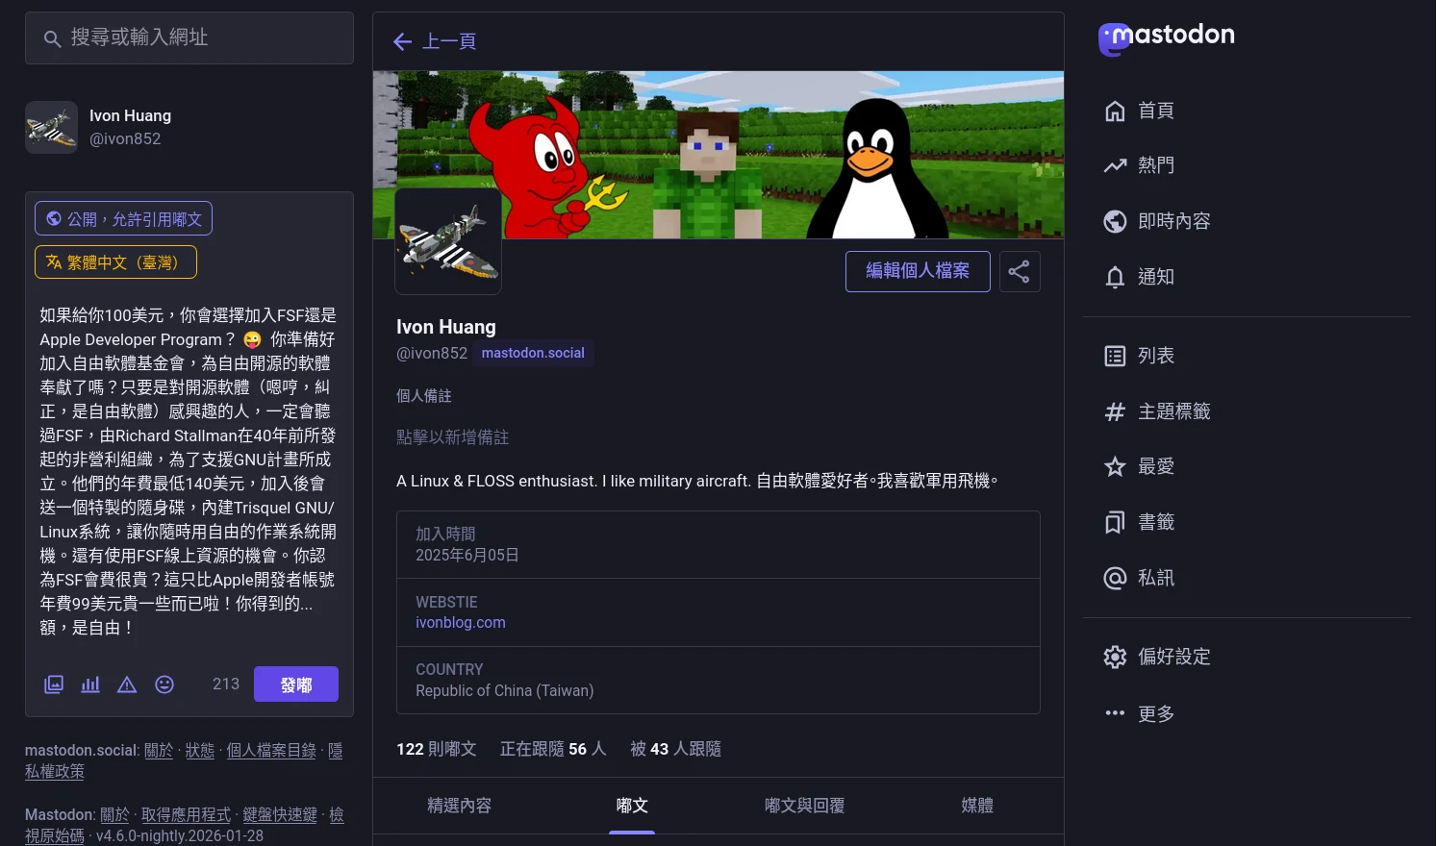The height and width of the screenshot is (846, 1437).
Task: Open 通知 notifications in sidebar
Action: (1155, 277)
